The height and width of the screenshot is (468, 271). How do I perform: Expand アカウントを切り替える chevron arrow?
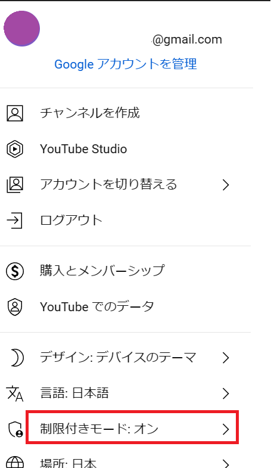[226, 185]
